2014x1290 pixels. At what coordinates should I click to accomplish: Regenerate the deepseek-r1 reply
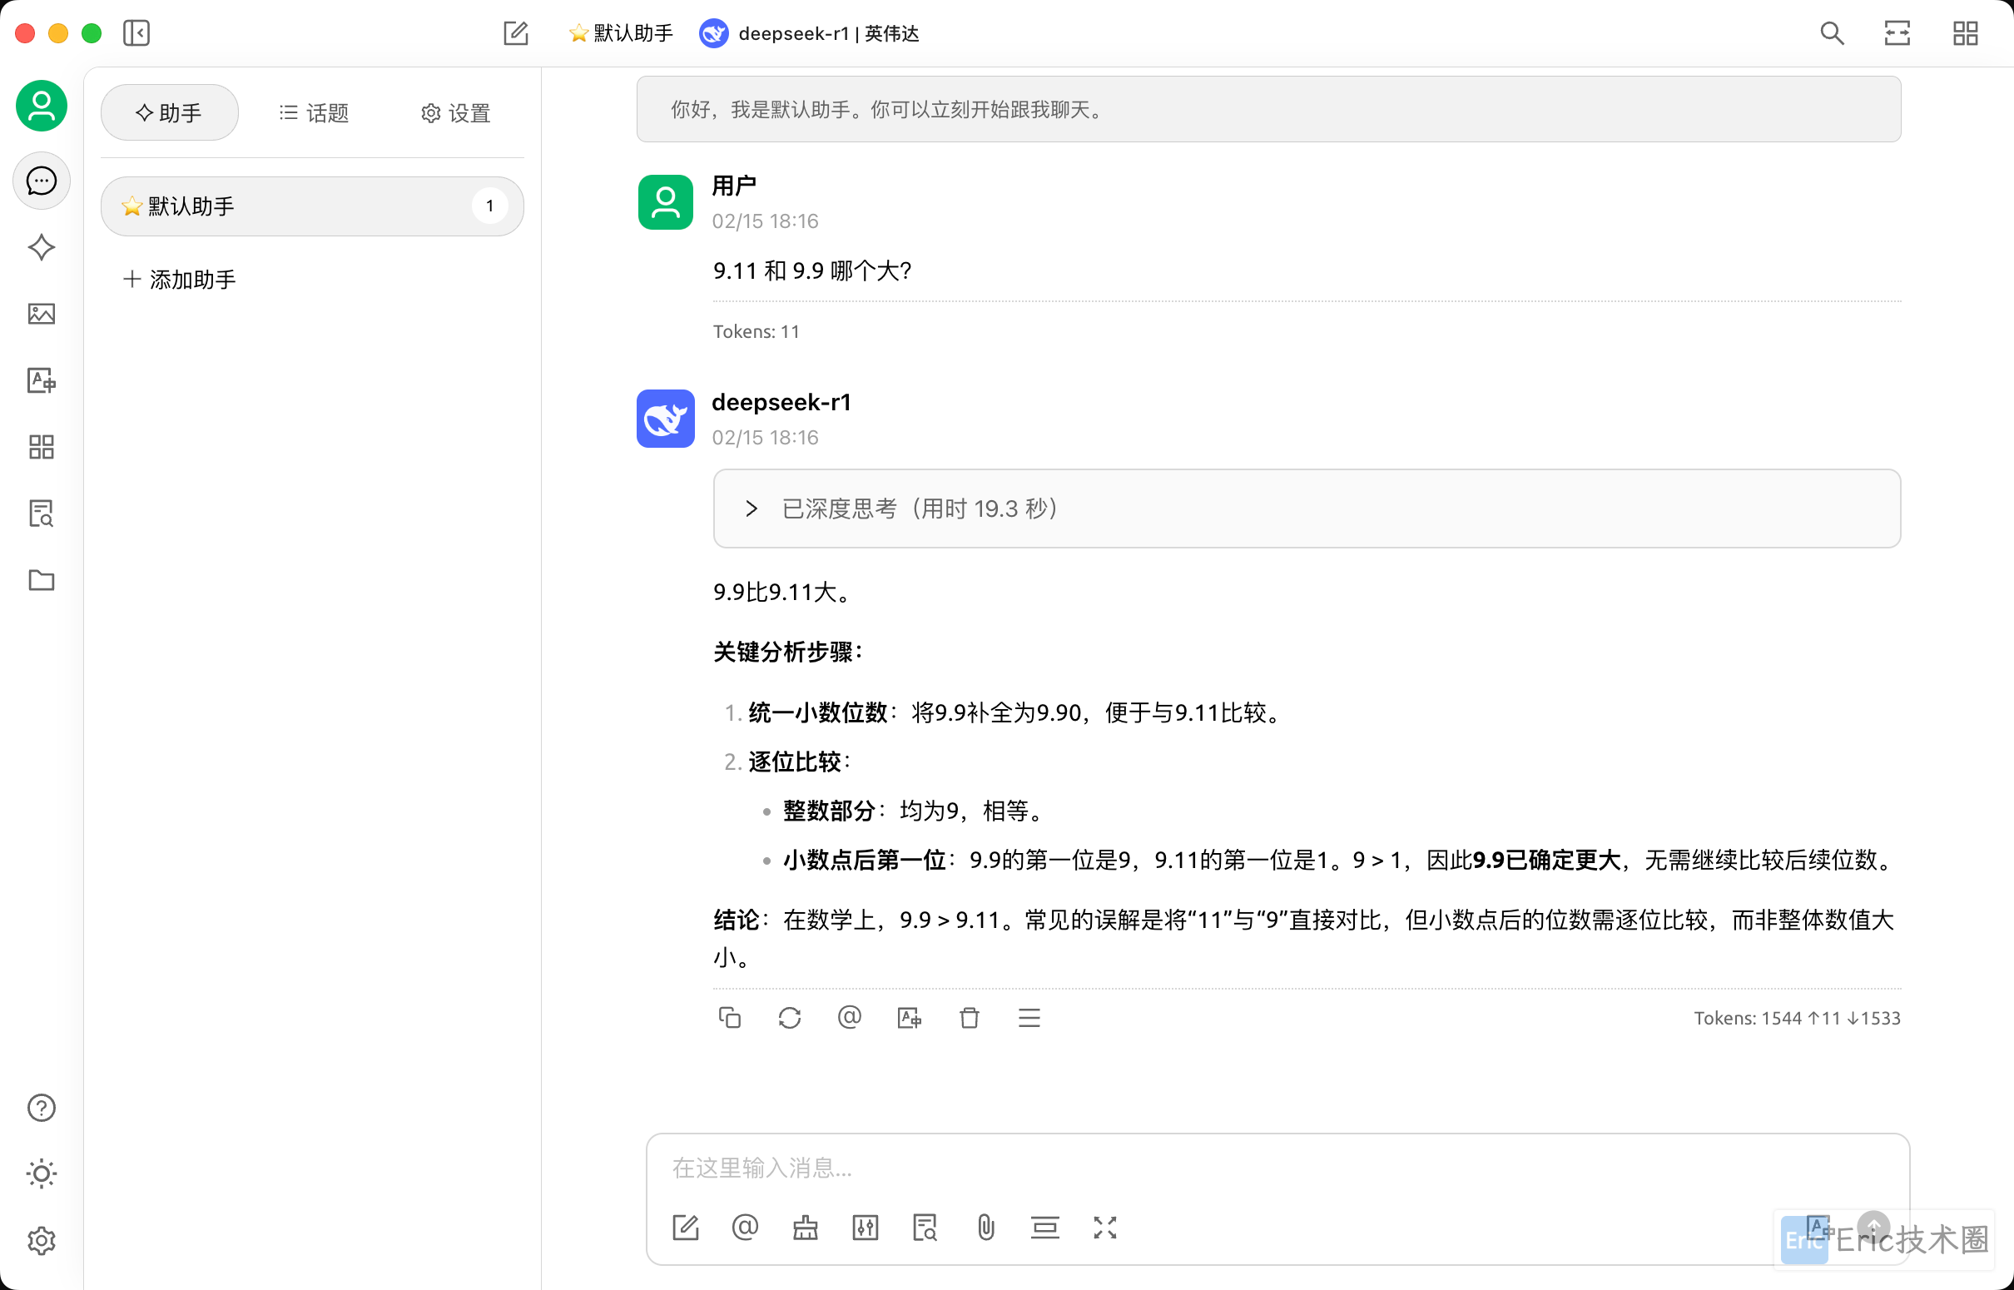[790, 1018]
